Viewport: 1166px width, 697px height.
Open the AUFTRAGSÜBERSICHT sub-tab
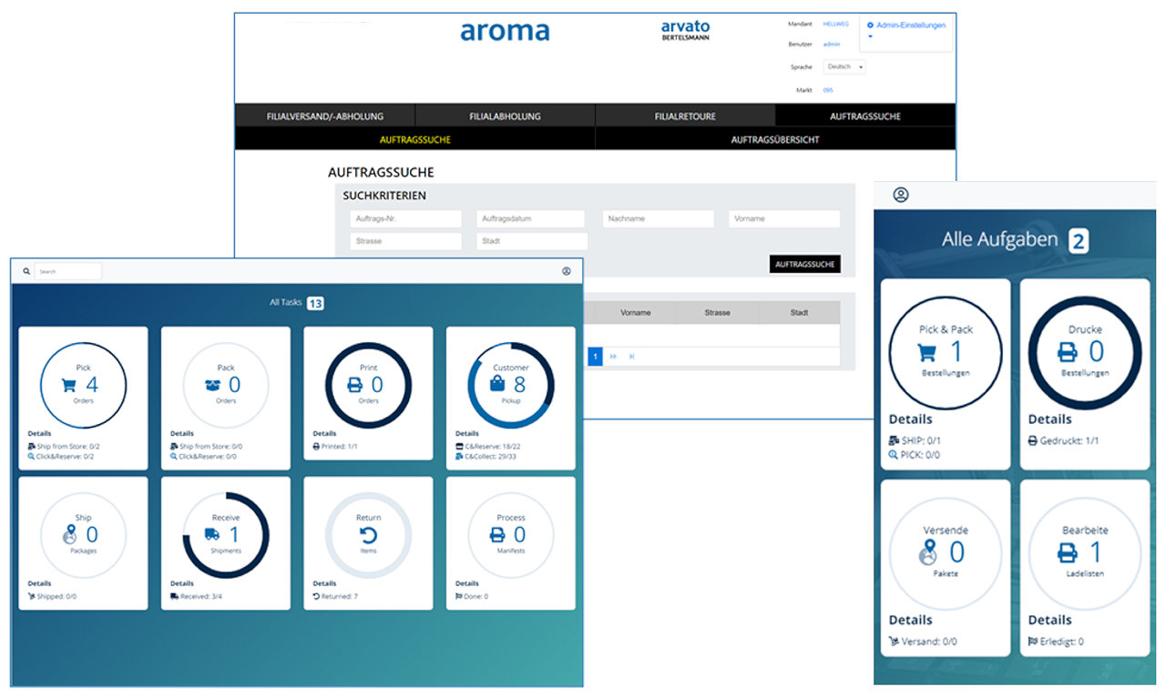click(x=775, y=139)
